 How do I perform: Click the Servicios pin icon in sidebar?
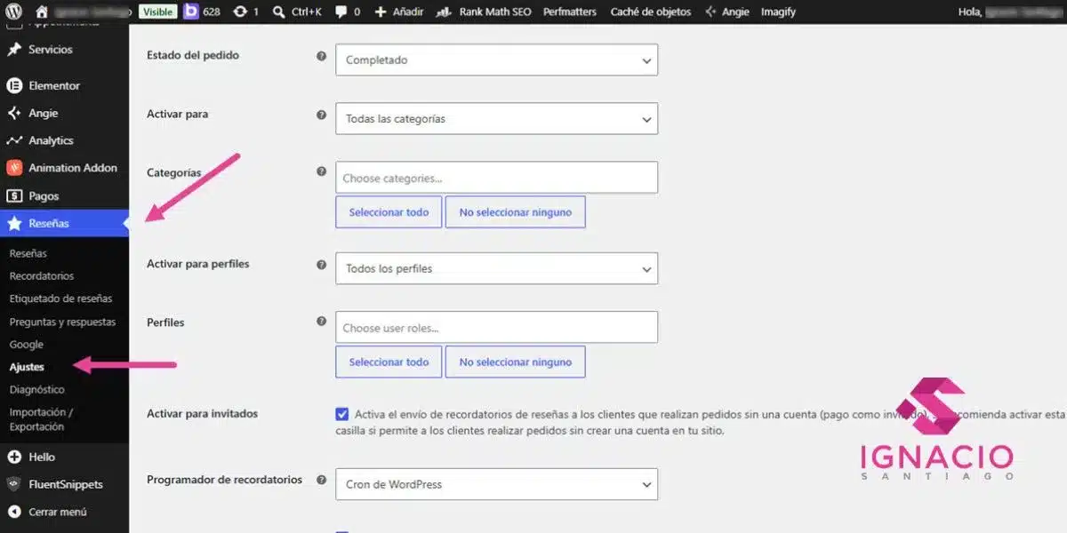coord(14,50)
